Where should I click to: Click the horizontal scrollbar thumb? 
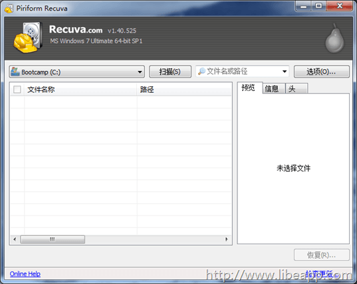53,240
